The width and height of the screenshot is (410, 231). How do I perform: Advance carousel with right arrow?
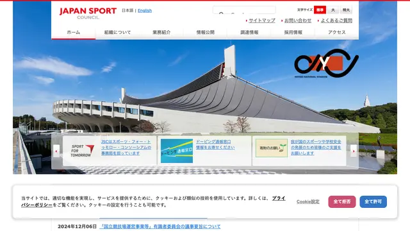tap(354, 151)
